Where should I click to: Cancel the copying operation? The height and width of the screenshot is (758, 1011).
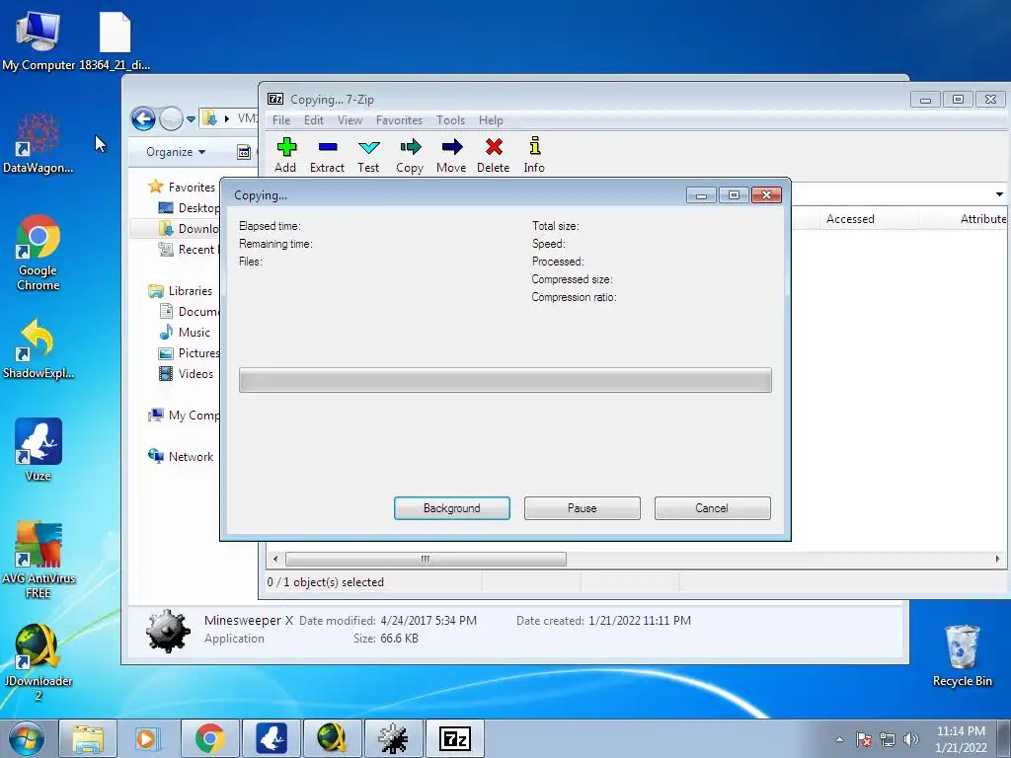(x=713, y=508)
